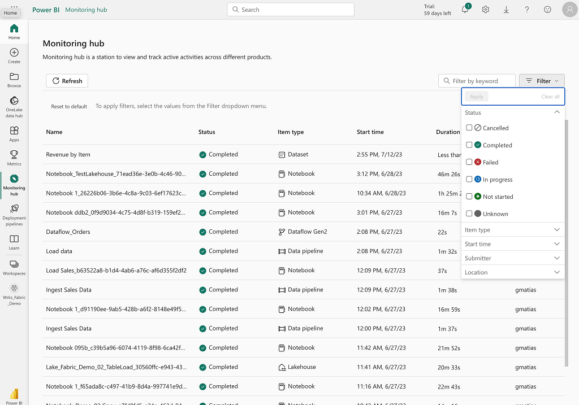The width and height of the screenshot is (579, 405).
Task: Check the Not started status filter
Action: [x=469, y=196]
